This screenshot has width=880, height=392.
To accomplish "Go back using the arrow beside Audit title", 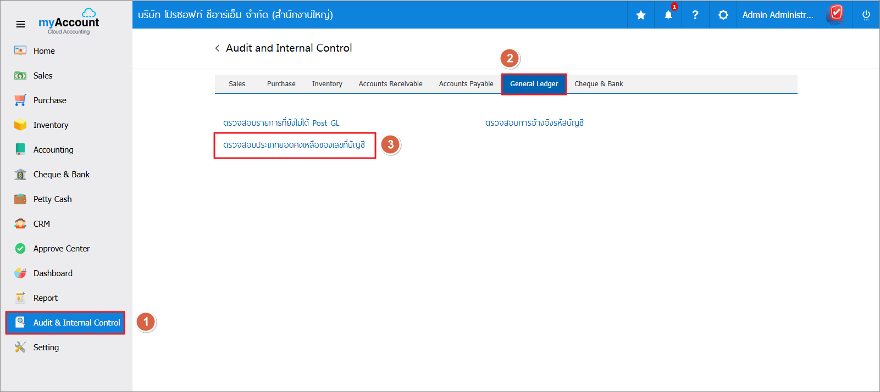I will tap(218, 48).
